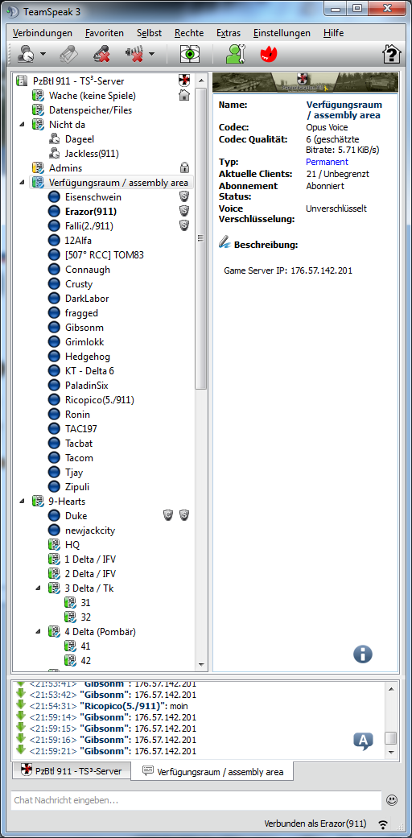Toggle the mute speakers toolbar icon
The image size is (412, 838).
134,54
